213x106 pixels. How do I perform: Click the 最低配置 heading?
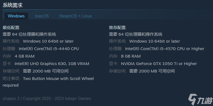coord(11,28)
